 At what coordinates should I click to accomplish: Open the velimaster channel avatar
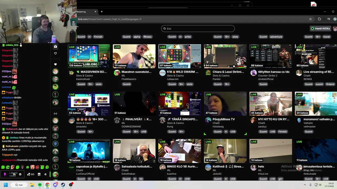tap(299, 120)
